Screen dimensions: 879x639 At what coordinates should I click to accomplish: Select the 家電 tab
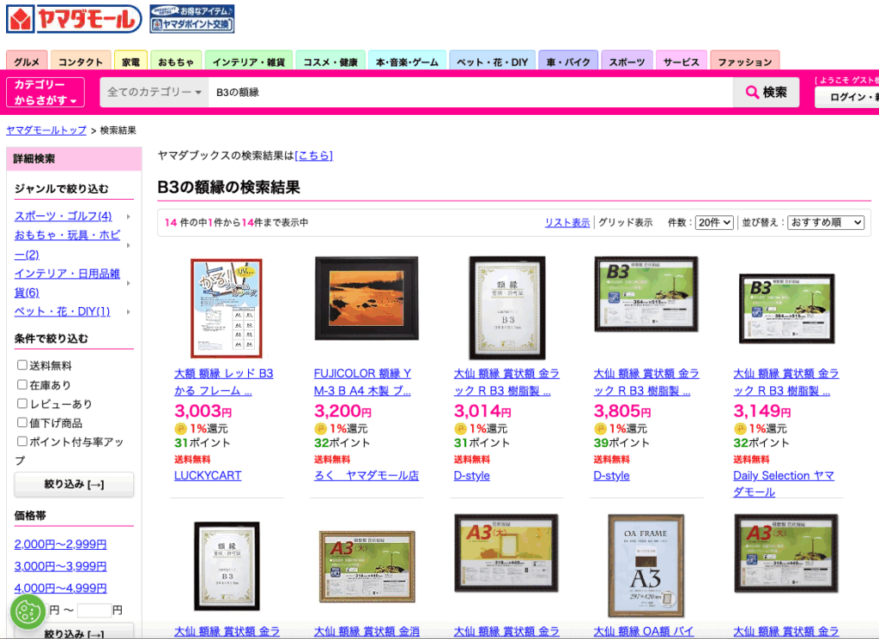[130, 61]
